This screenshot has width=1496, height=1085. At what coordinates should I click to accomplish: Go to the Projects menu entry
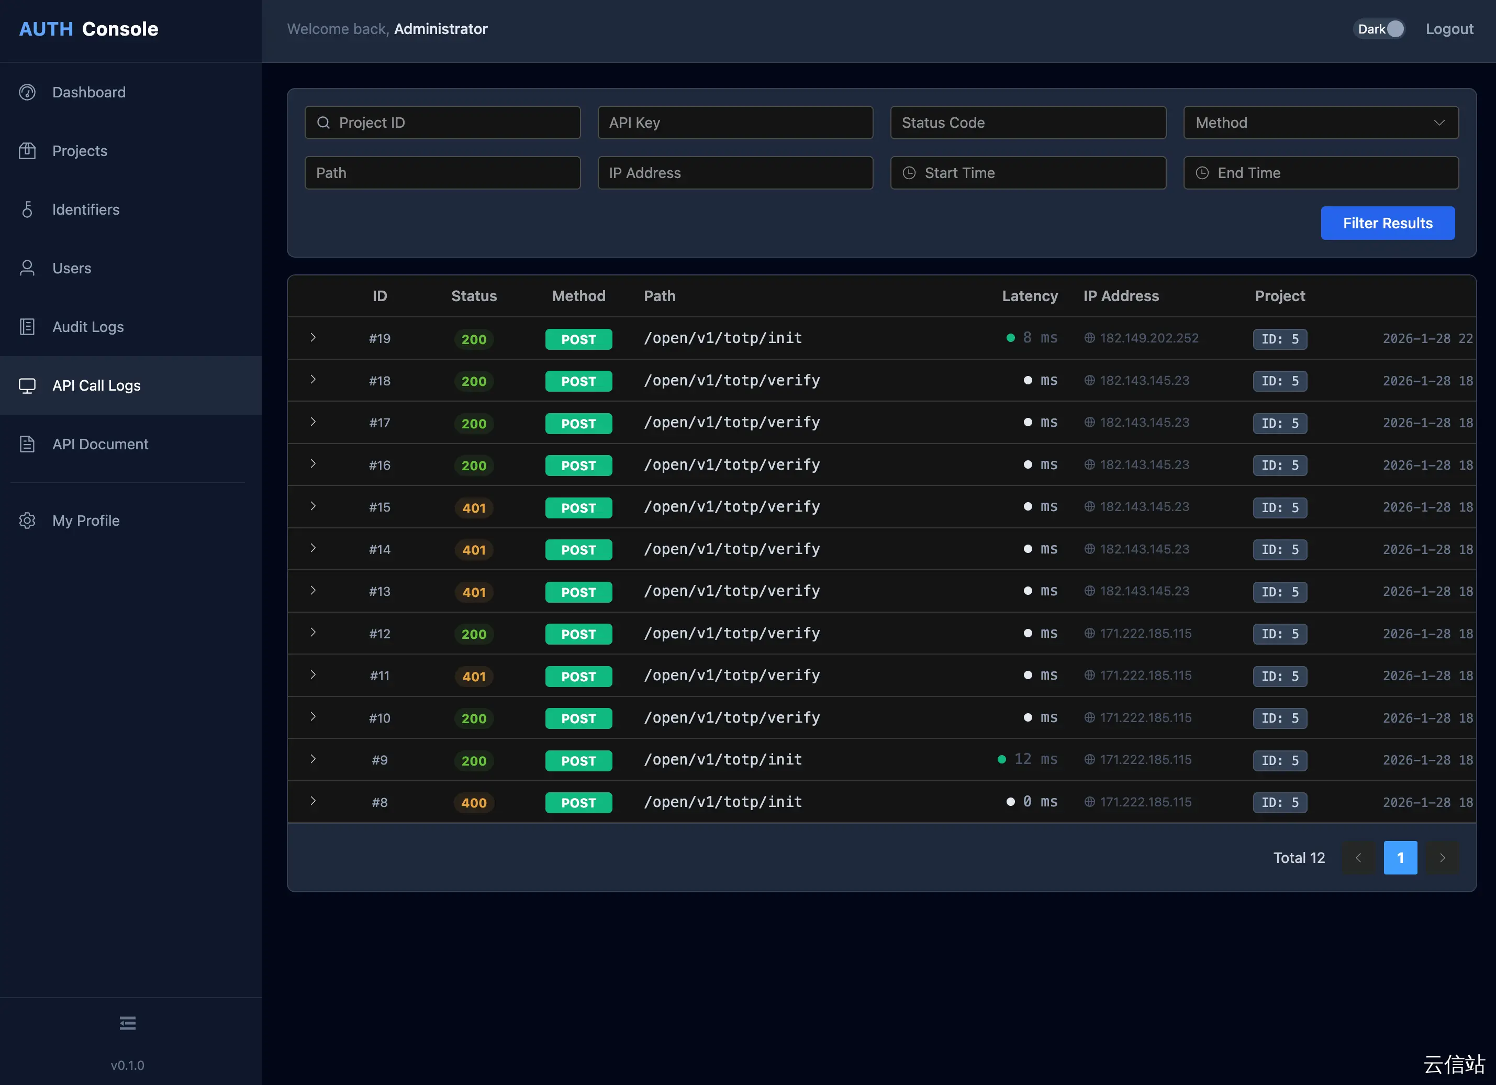tap(80, 151)
